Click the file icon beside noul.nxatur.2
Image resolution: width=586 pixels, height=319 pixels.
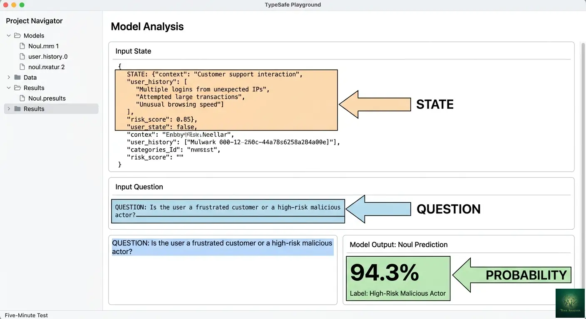[22, 67]
